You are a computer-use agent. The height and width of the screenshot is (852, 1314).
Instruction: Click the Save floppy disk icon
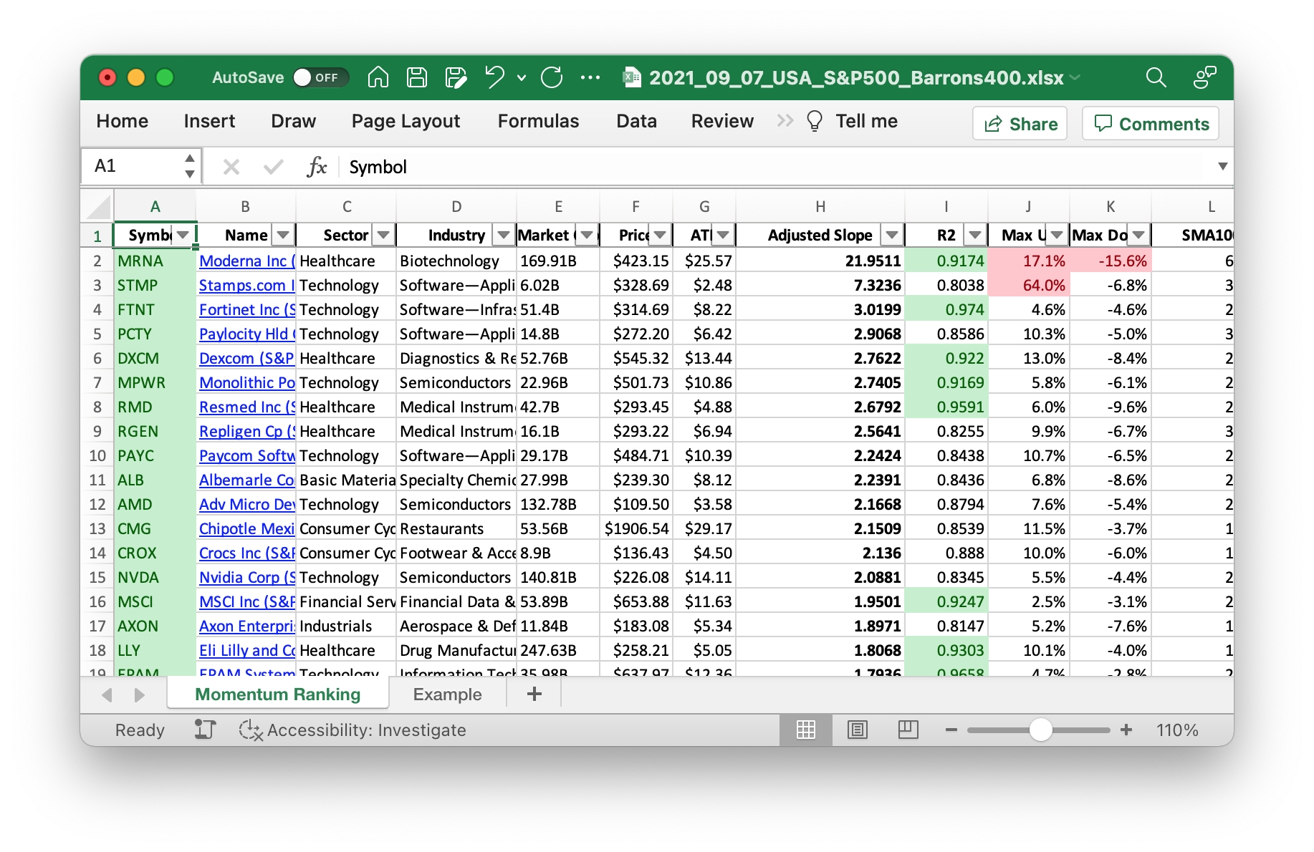coord(416,77)
